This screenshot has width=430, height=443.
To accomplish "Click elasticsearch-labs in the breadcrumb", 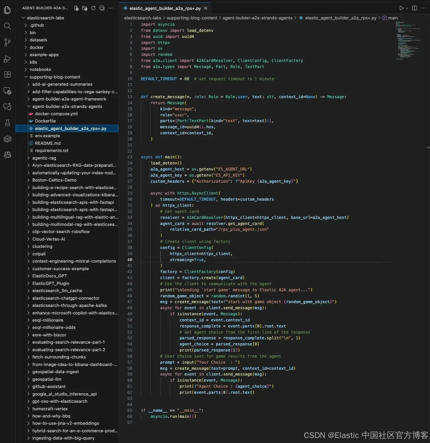I will (x=143, y=18).
